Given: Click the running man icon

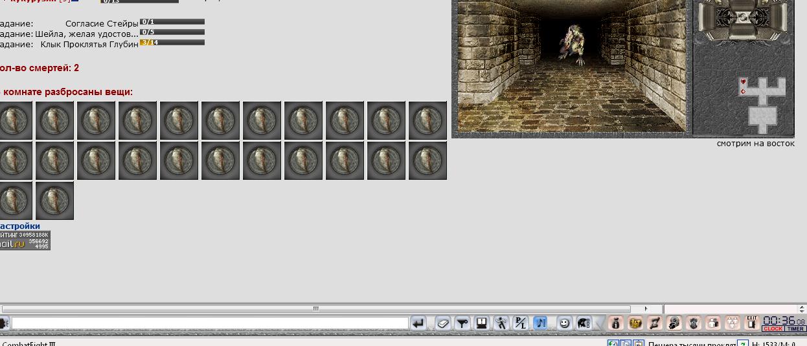Looking at the screenshot, I should (x=501, y=323).
